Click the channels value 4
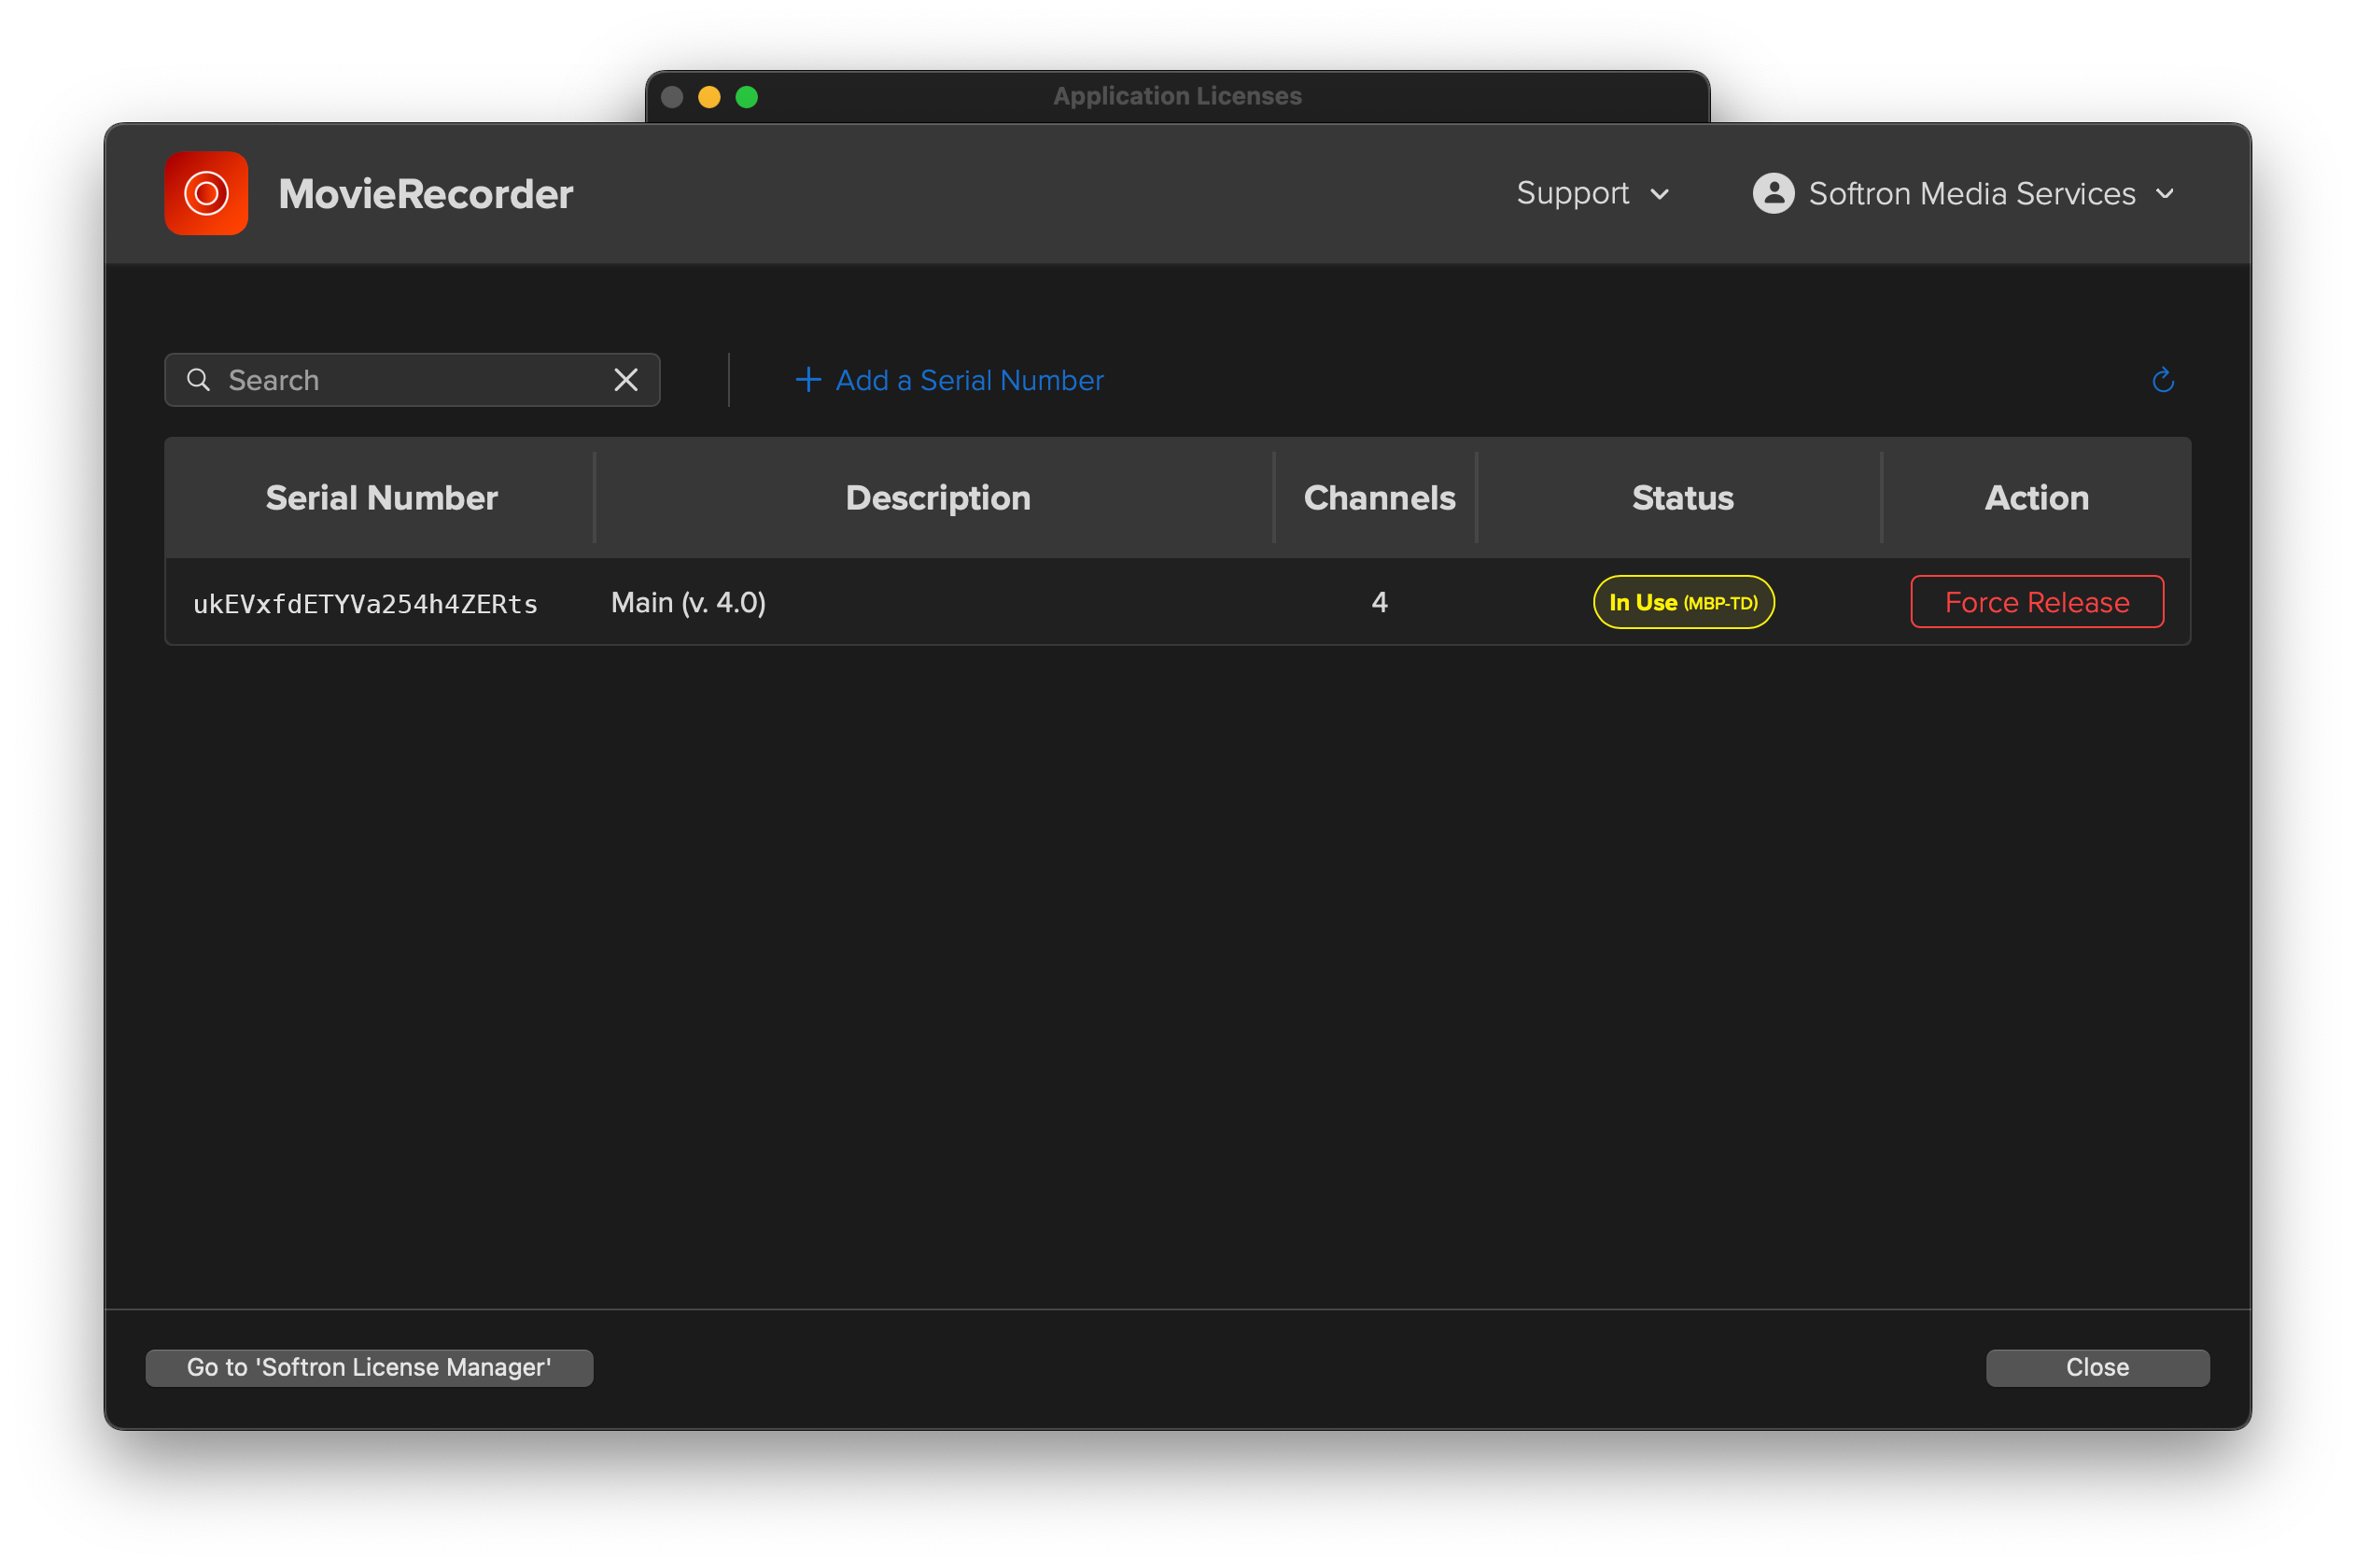The image size is (2356, 1568). pyautogui.click(x=1379, y=602)
